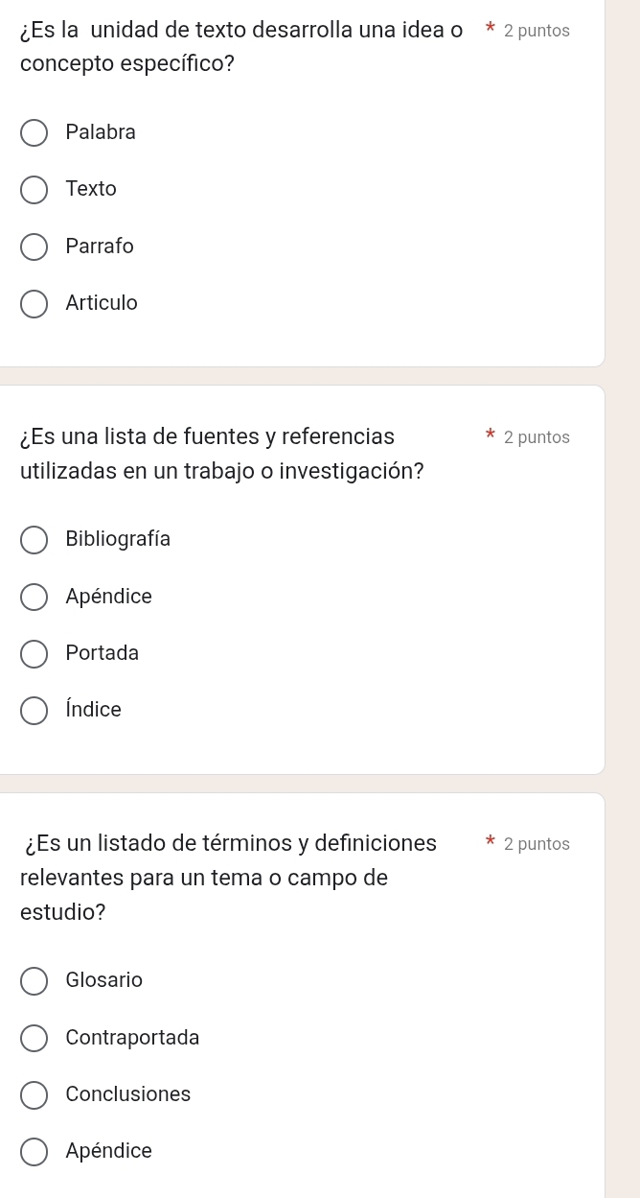Select the Palabra answer option
The width and height of the screenshot is (640, 1198).
(x=34, y=133)
